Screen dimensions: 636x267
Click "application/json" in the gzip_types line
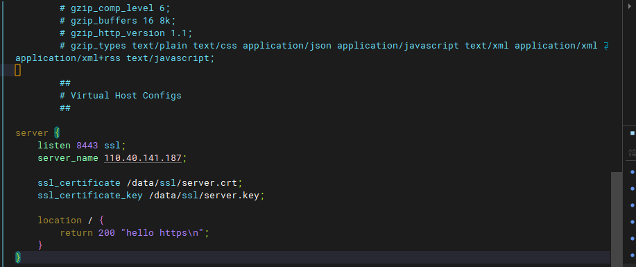tap(286, 46)
